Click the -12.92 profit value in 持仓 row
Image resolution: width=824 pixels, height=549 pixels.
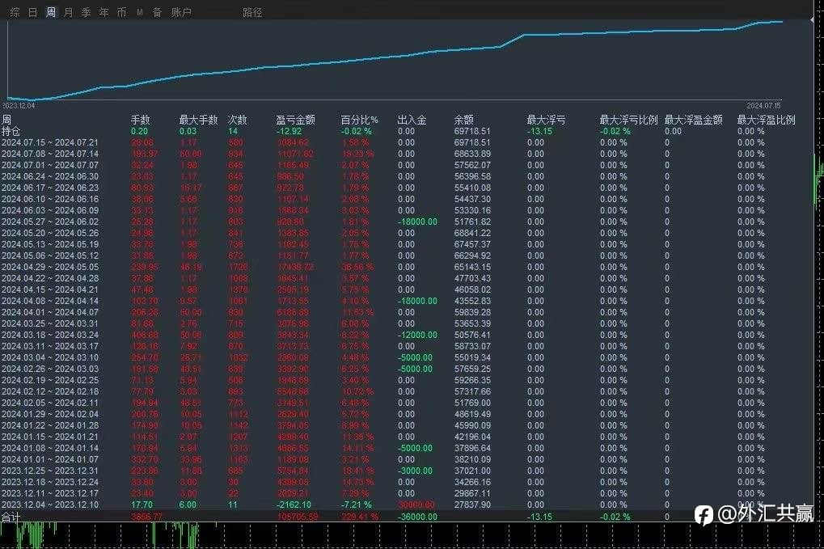289,131
